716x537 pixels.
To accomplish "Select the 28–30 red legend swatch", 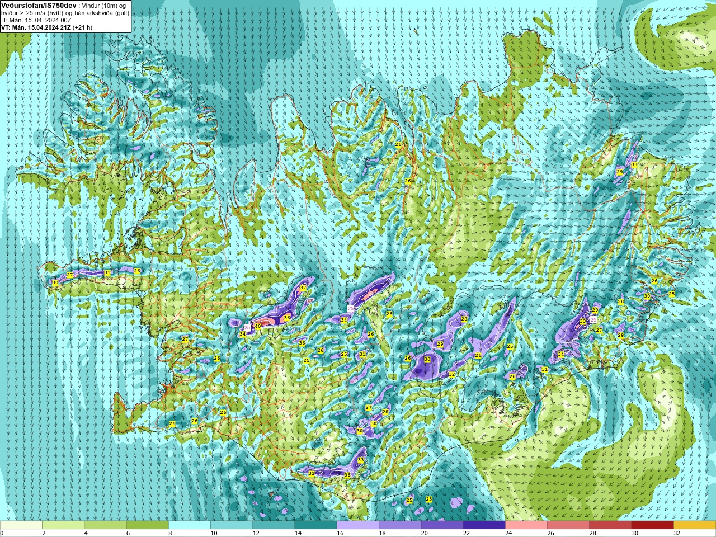I will click(x=610, y=525).
